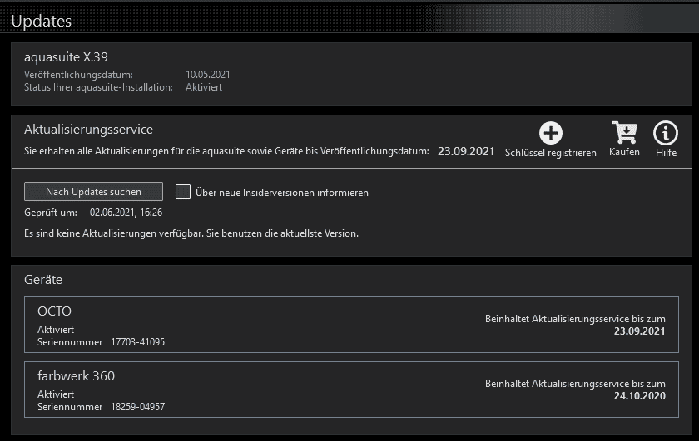Click the 'Nach Updates suchen' button
This screenshot has width=699, height=441.
pos(93,192)
